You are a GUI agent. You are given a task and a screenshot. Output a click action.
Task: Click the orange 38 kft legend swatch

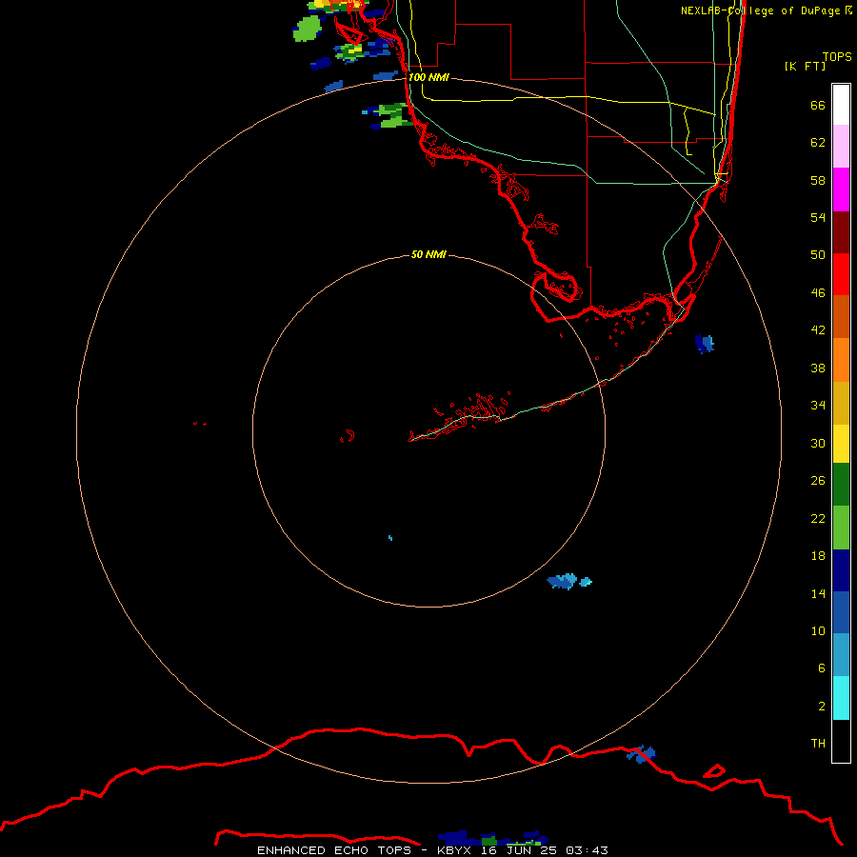[x=841, y=360]
